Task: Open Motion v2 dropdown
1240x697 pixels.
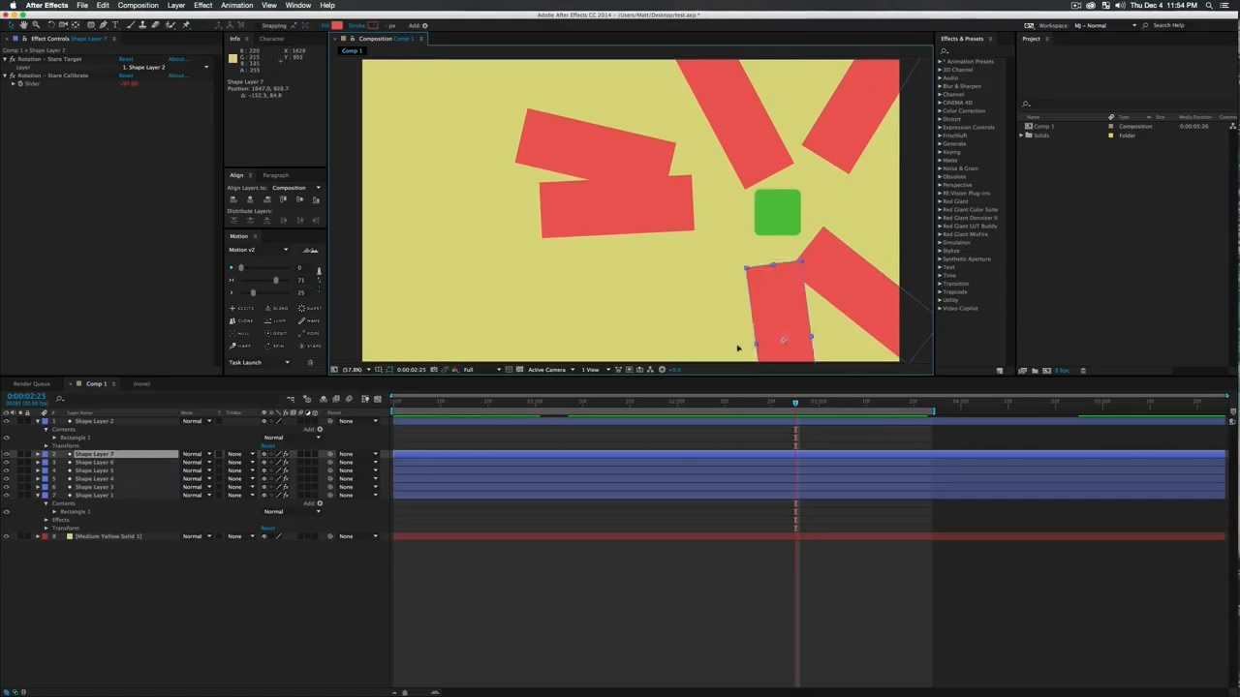Action: (x=259, y=250)
